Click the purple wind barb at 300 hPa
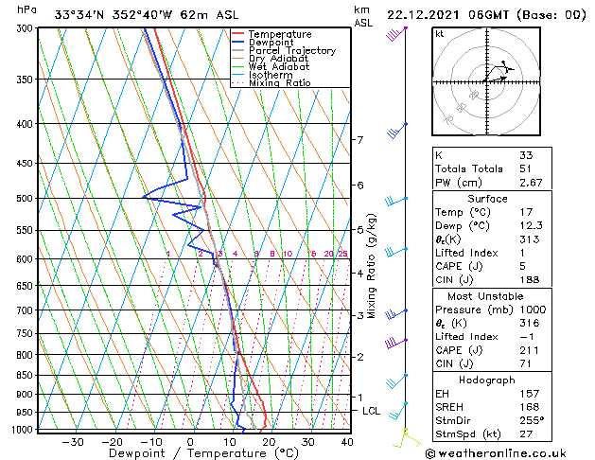595x460 pixels. click(x=396, y=33)
